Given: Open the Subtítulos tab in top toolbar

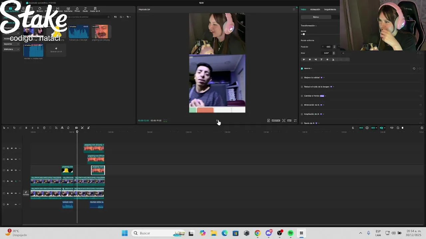Looking at the screenshot, I should pyautogui.click(x=68, y=9).
